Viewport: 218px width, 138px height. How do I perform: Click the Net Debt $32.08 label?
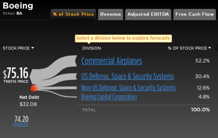(29, 101)
